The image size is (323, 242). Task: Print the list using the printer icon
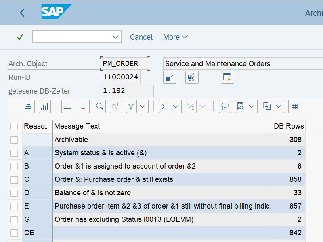[224, 106]
